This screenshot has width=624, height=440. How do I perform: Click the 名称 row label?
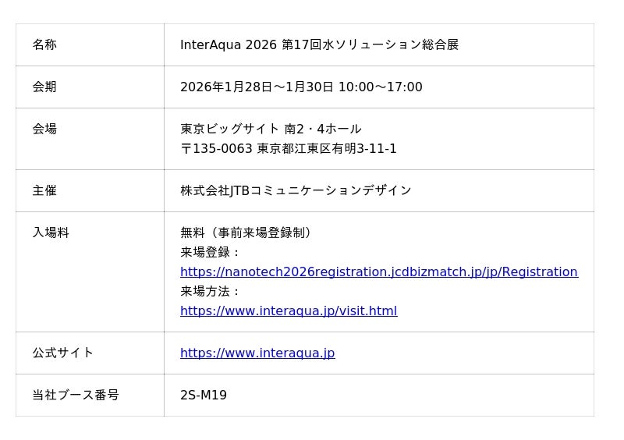[x=44, y=45]
